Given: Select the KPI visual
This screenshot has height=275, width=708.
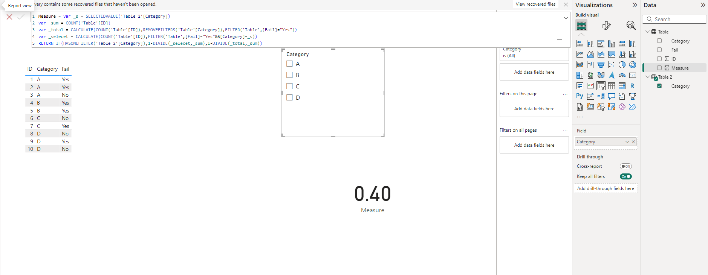Looking at the screenshot, I should click(590, 86).
